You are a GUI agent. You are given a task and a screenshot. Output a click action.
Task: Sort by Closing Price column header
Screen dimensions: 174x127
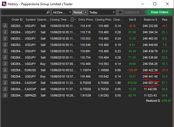[x=103, y=20]
